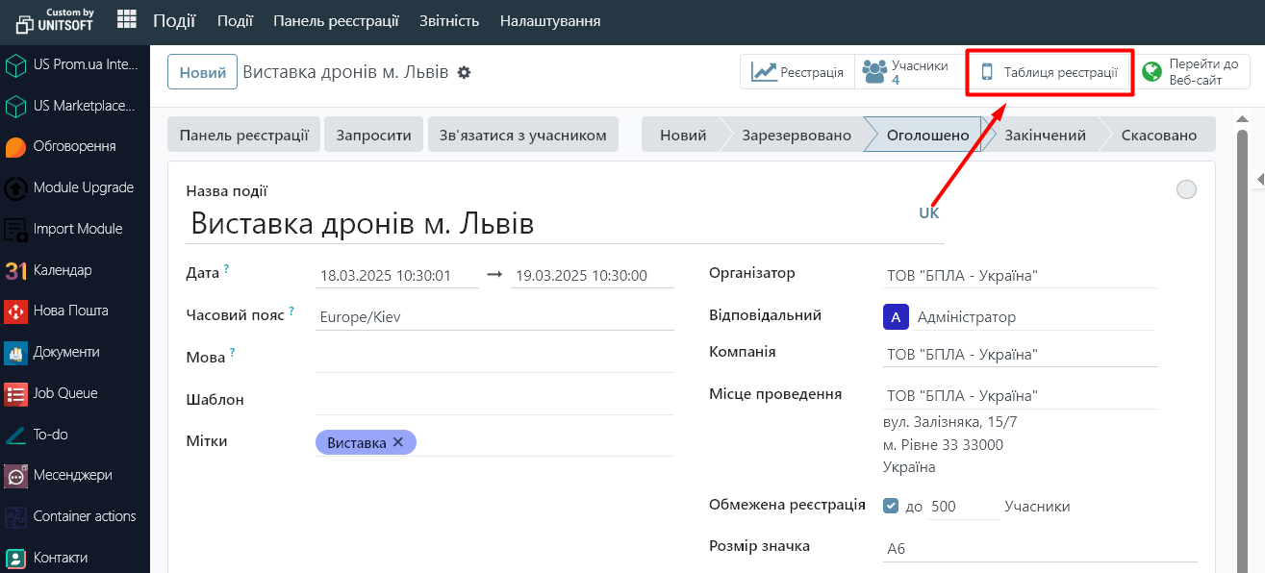Remove the Виставка tag with X
This screenshot has width=1265, height=573.
click(398, 442)
